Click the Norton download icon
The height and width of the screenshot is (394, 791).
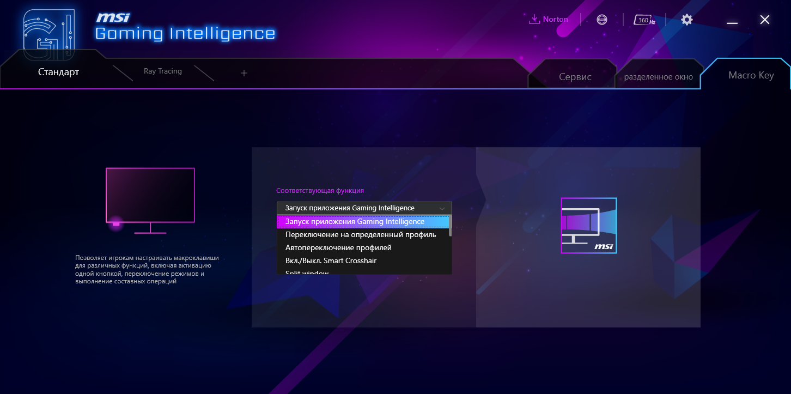click(534, 20)
